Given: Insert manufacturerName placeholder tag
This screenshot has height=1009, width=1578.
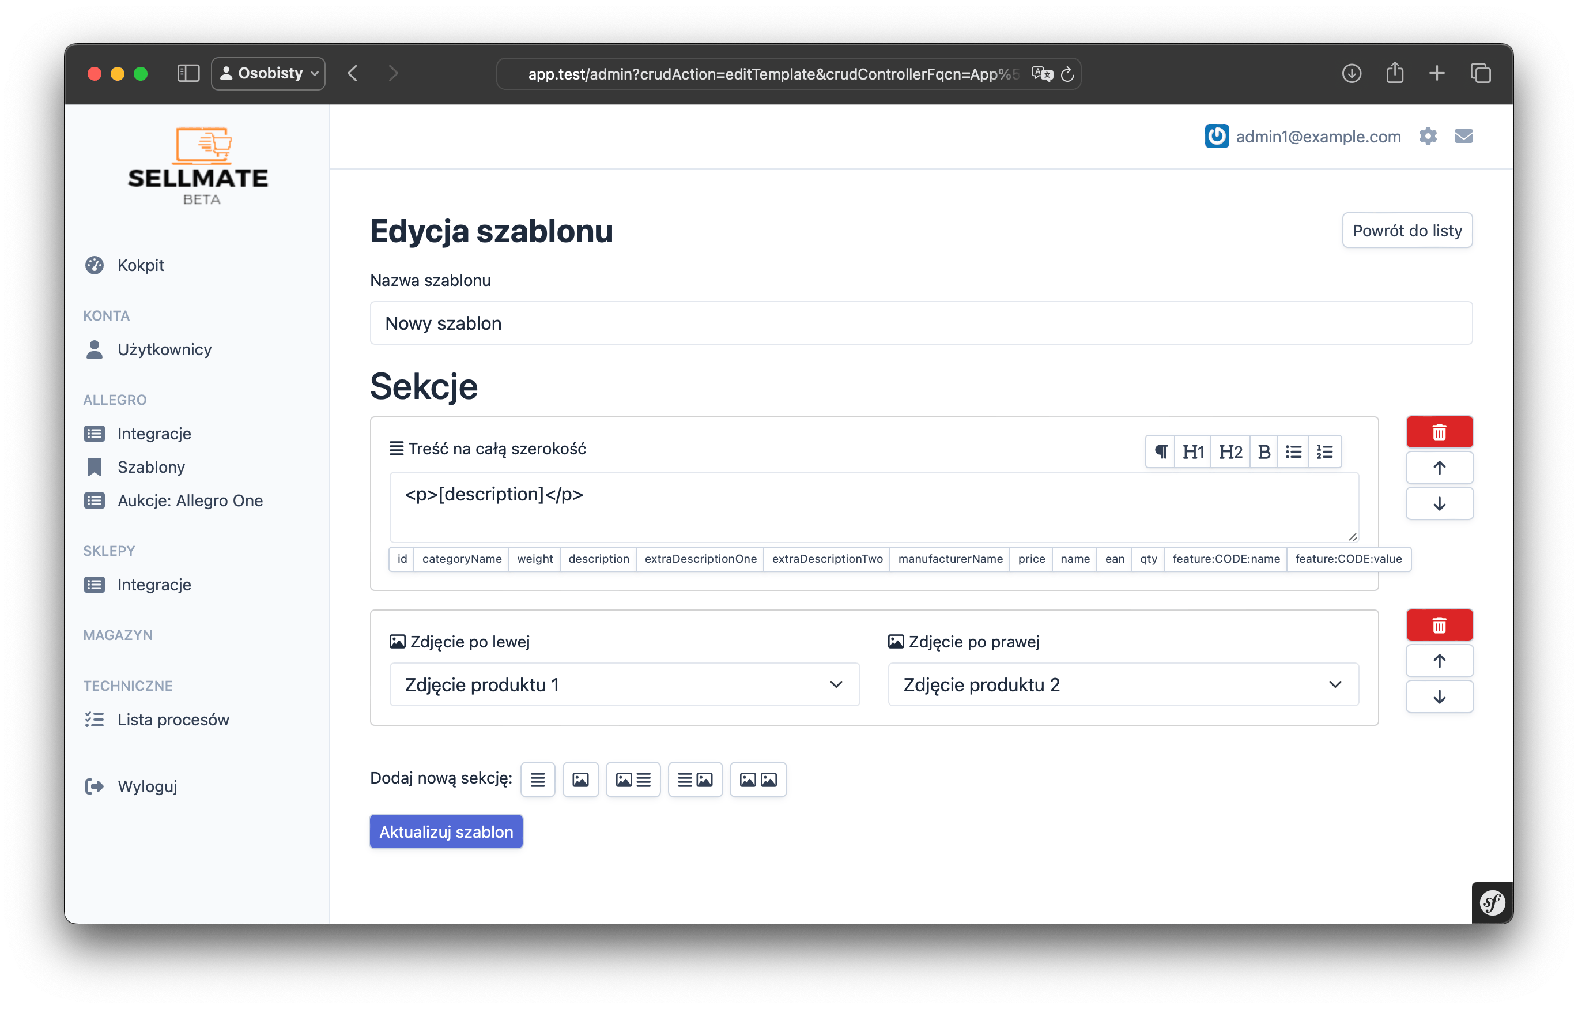Looking at the screenshot, I should pyautogui.click(x=950, y=559).
